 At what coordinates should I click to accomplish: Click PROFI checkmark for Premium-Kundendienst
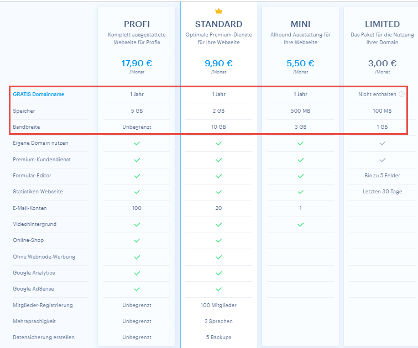click(137, 160)
